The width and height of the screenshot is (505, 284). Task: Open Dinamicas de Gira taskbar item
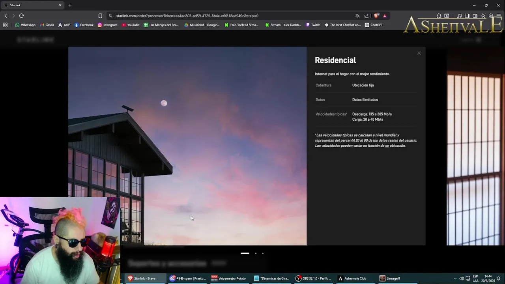click(x=272, y=278)
